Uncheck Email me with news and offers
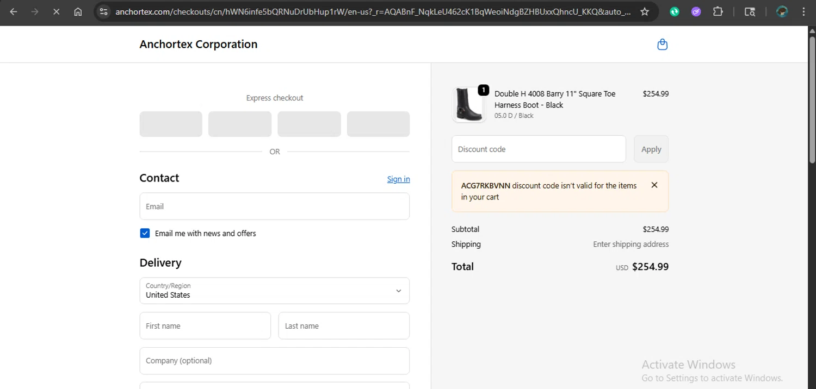 (145, 233)
